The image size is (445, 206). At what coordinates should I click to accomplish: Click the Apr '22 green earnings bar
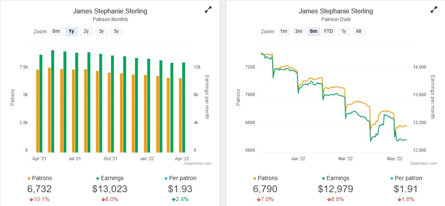[x=183, y=107]
